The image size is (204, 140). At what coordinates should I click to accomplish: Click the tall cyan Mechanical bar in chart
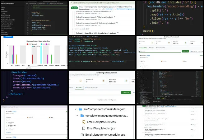41,55
